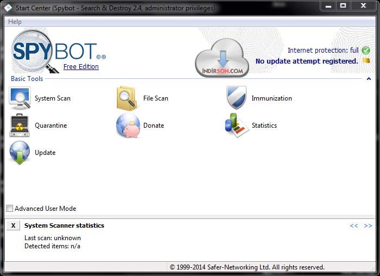The height and width of the screenshot is (276, 380).
Task: Click the 'Internet protection: full' status text
Action: 323,50
